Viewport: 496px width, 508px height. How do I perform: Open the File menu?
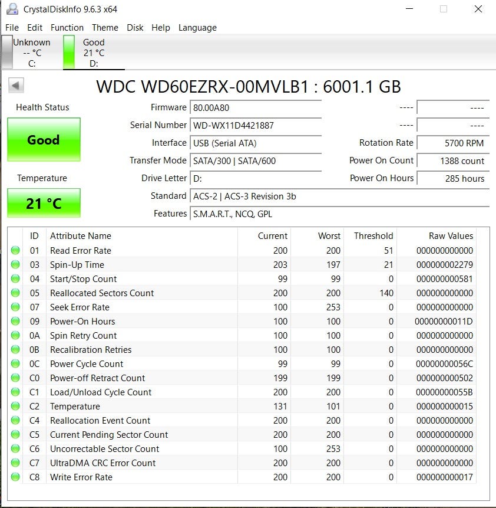click(12, 28)
